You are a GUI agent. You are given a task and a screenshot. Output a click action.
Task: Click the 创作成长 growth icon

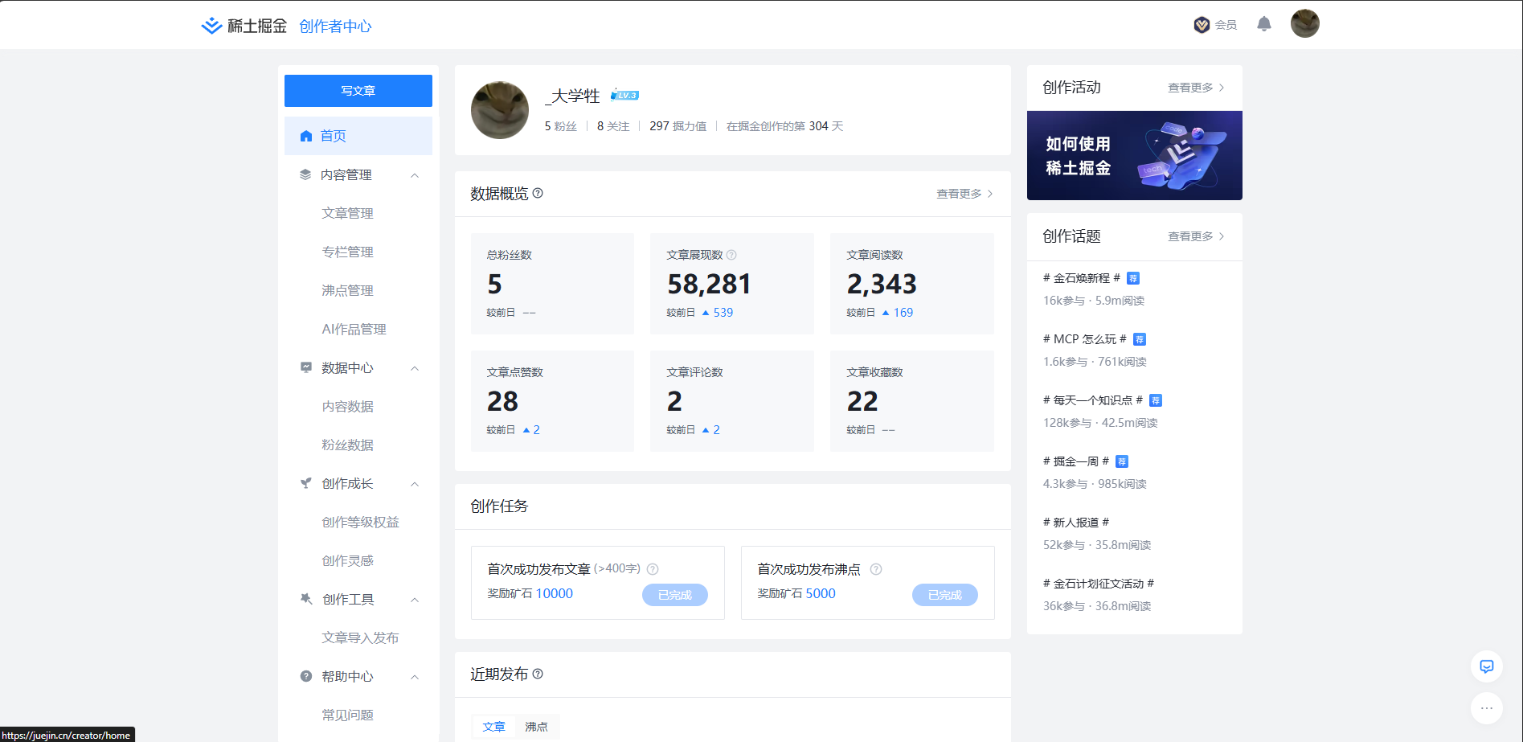click(x=304, y=483)
